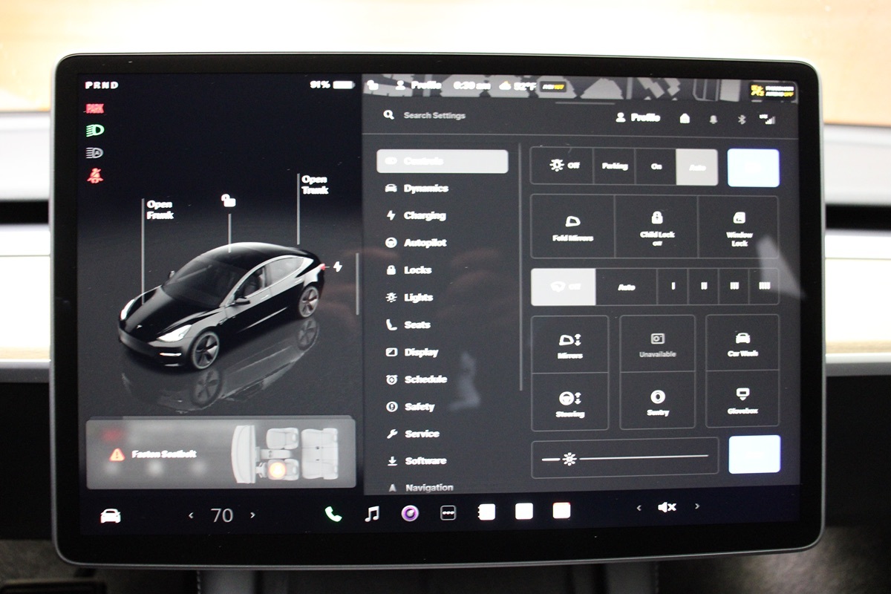Mute audio with the speaker icon

(x=666, y=508)
